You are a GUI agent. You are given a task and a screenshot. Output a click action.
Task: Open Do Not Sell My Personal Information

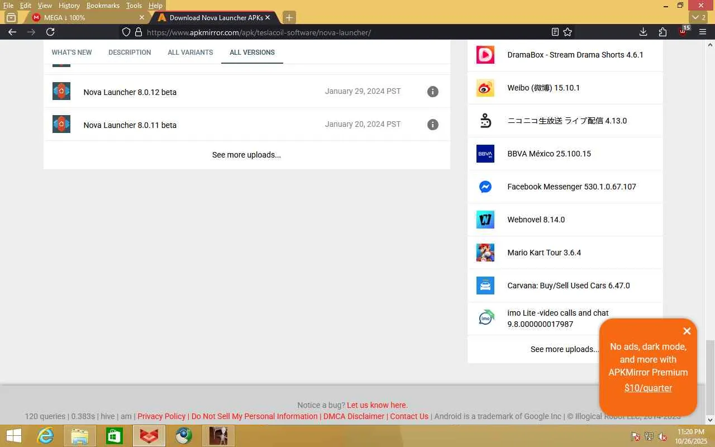point(255,416)
